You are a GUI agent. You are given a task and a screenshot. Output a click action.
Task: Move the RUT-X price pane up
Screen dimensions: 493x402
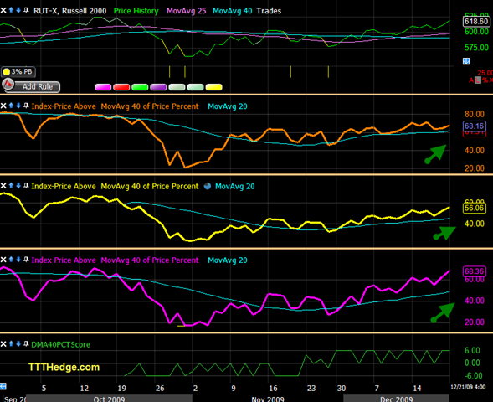click(11, 10)
